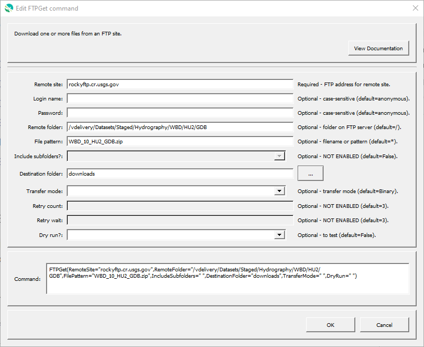Expand the Dry run dropdown arrow

(279, 235)
